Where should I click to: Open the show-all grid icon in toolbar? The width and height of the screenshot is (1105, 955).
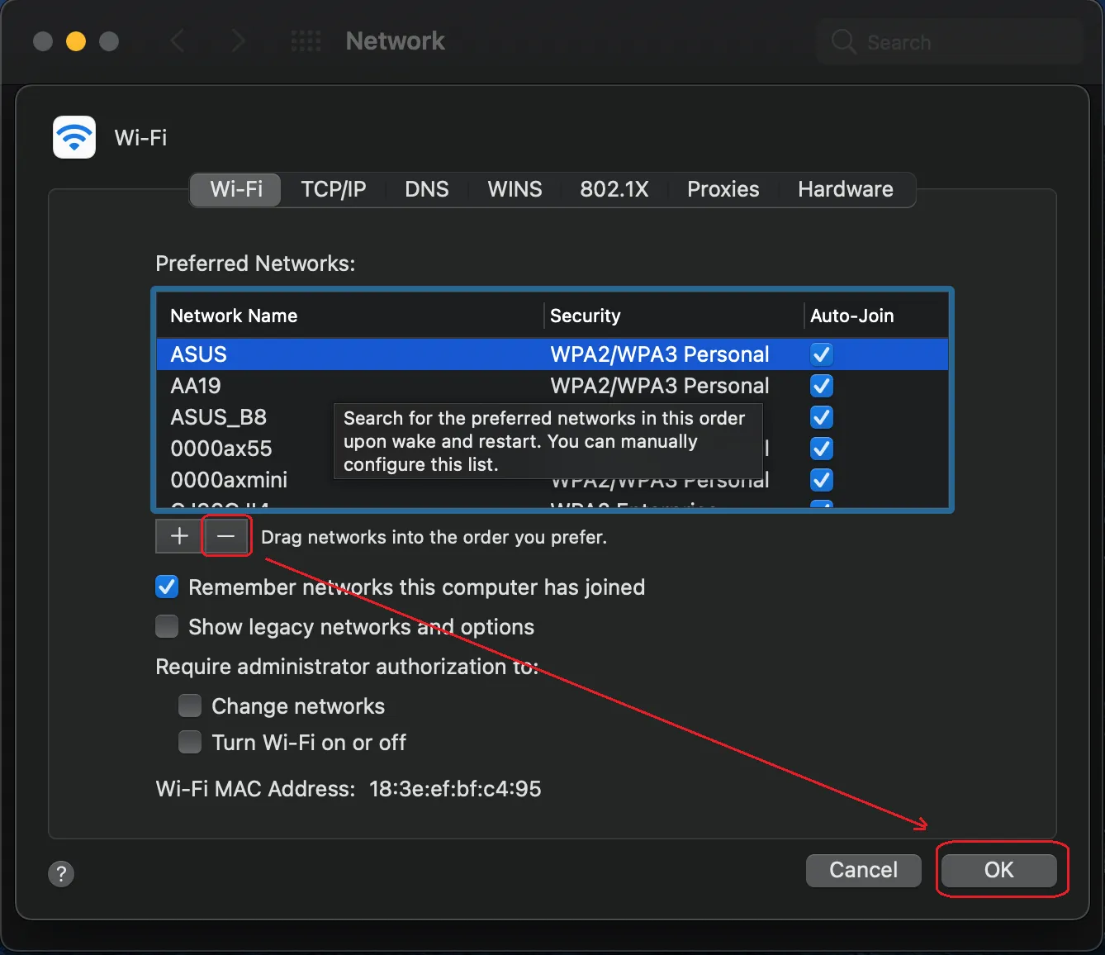tap(306, 41)
